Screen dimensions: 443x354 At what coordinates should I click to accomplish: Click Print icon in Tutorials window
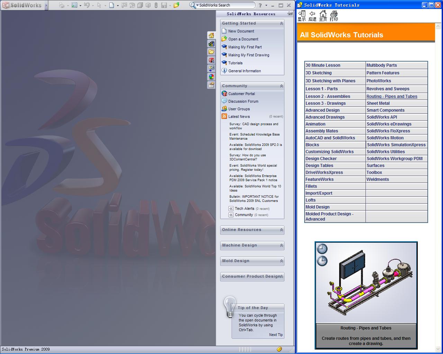(x=334, y=16)
